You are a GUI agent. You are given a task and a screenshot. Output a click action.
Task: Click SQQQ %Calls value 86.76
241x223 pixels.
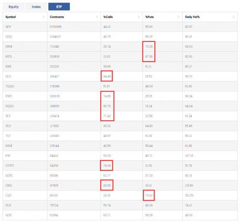click(x=107, y=106)
